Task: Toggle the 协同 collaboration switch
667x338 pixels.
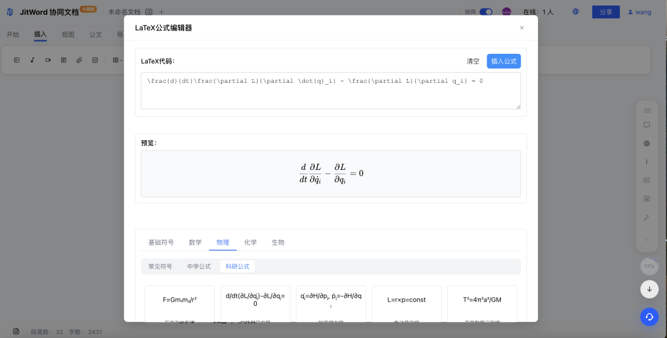Action: 486,12
